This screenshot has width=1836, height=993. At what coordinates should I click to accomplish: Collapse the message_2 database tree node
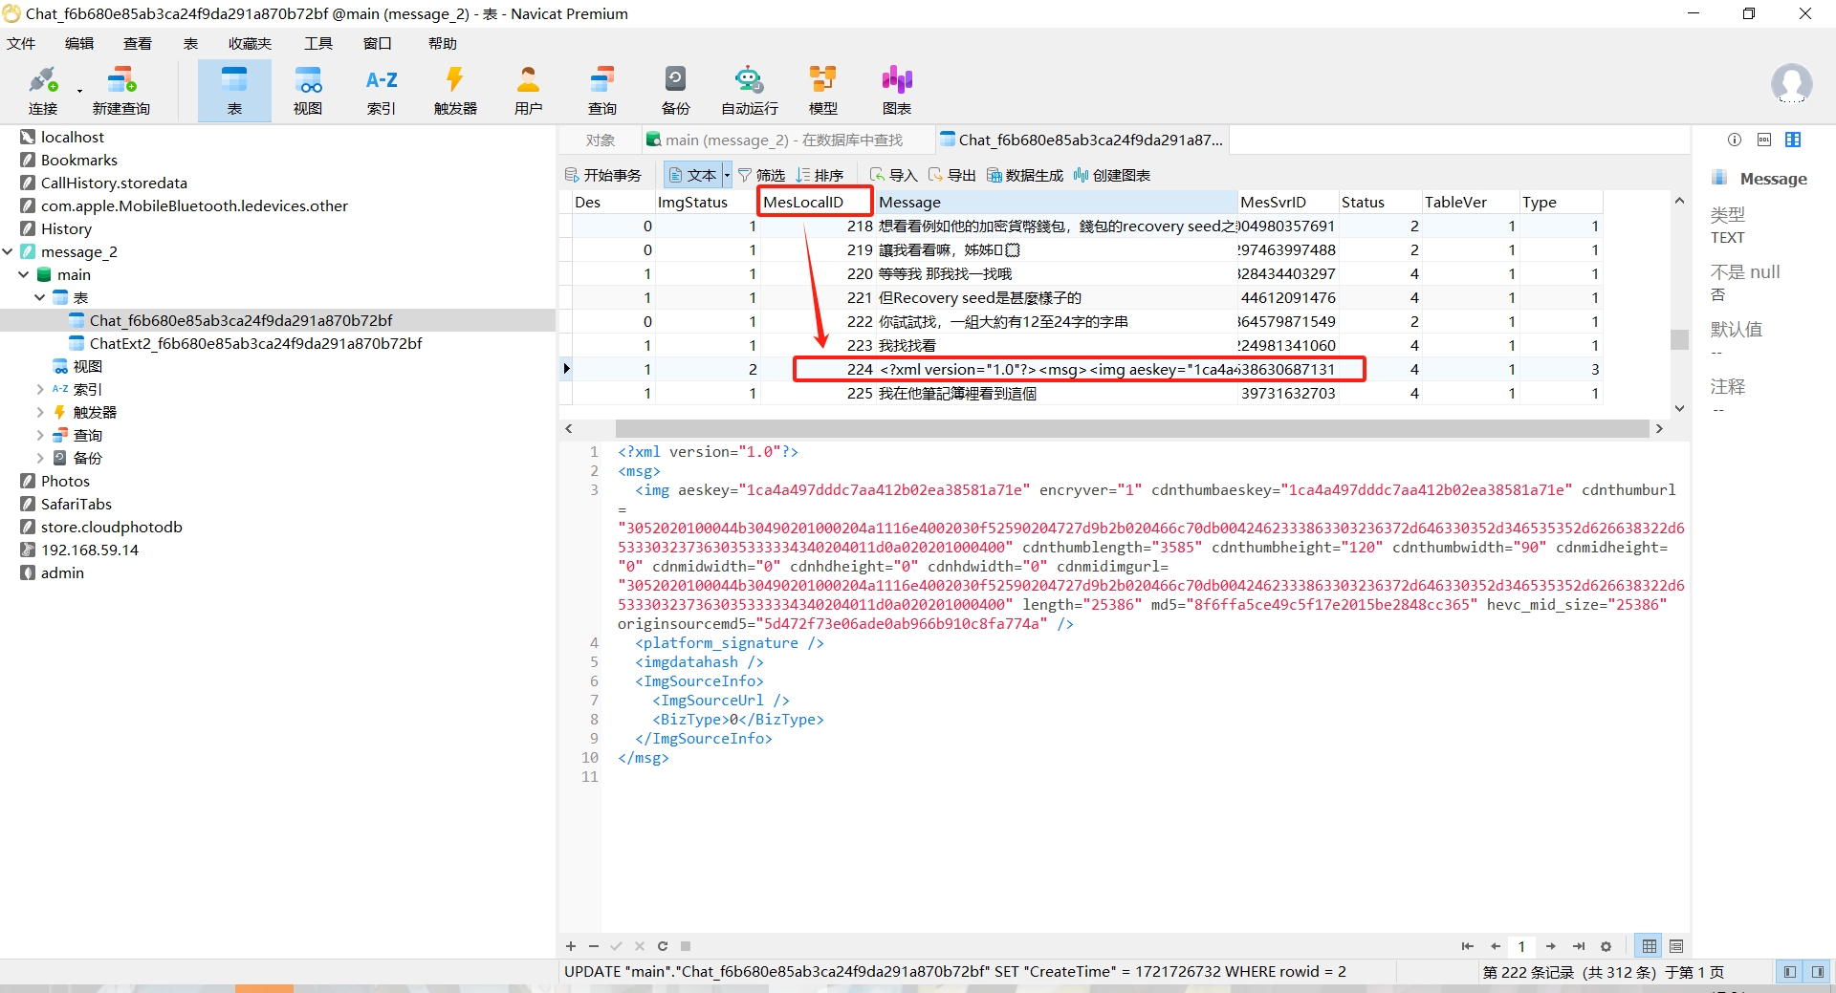(9, 251)
